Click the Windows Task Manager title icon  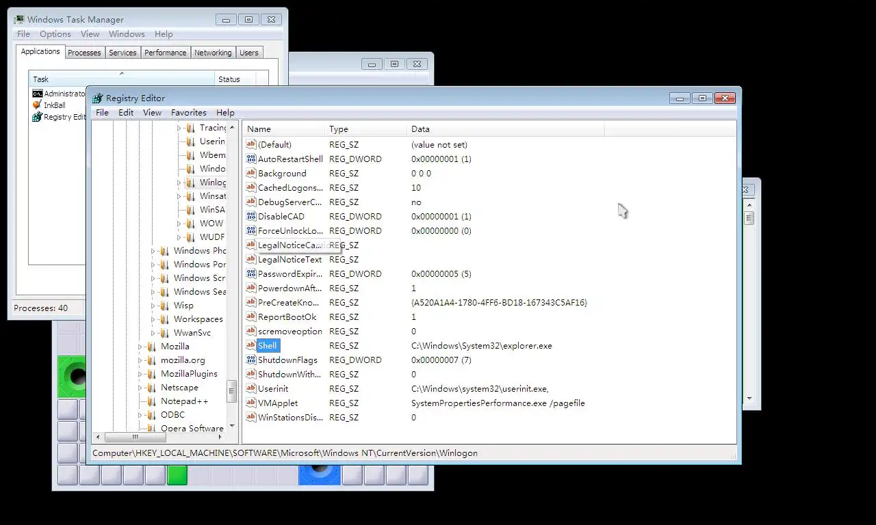19,20
